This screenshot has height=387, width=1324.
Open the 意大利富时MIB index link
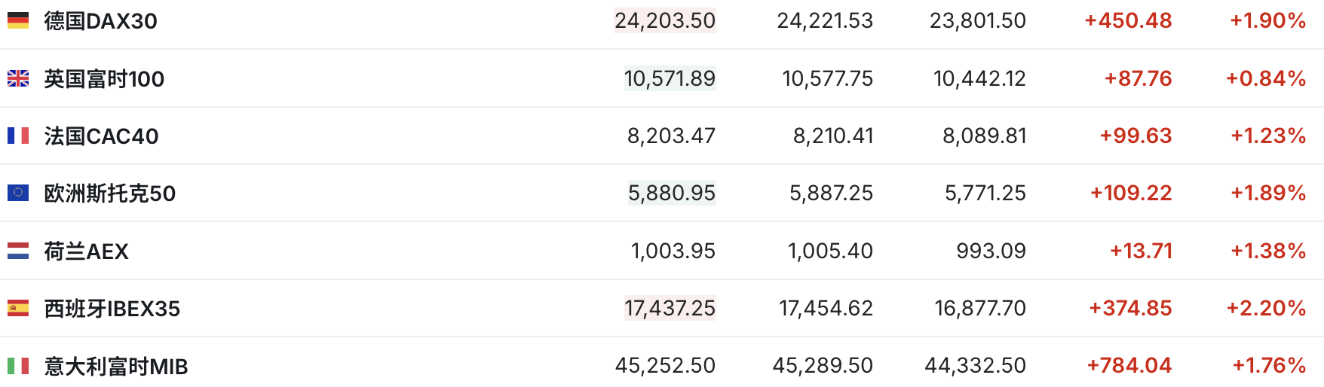[115, 367]
